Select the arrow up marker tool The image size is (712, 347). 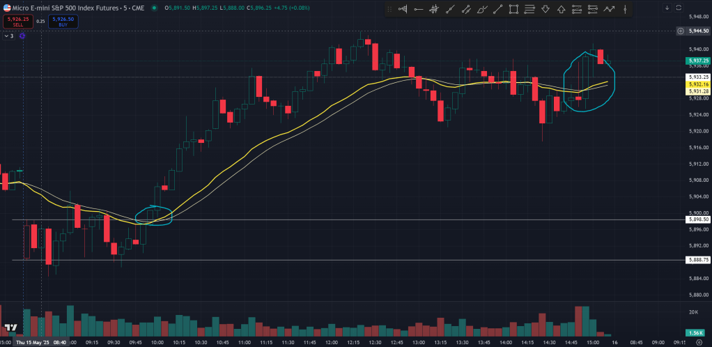tap(561, 9)
